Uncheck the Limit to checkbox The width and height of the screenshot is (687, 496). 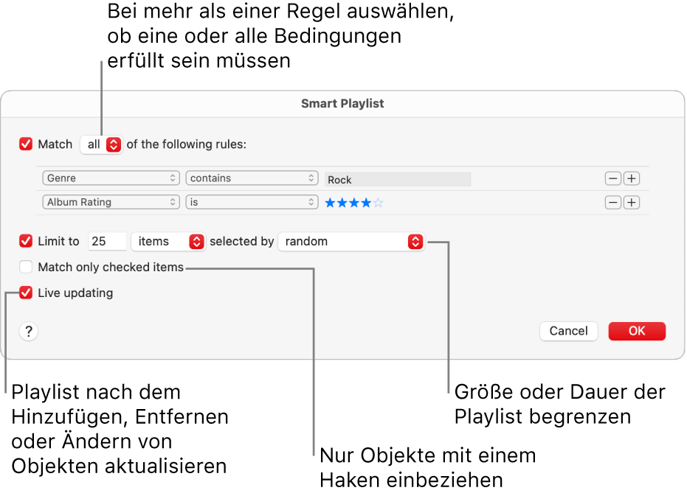[x=27, y=241]
